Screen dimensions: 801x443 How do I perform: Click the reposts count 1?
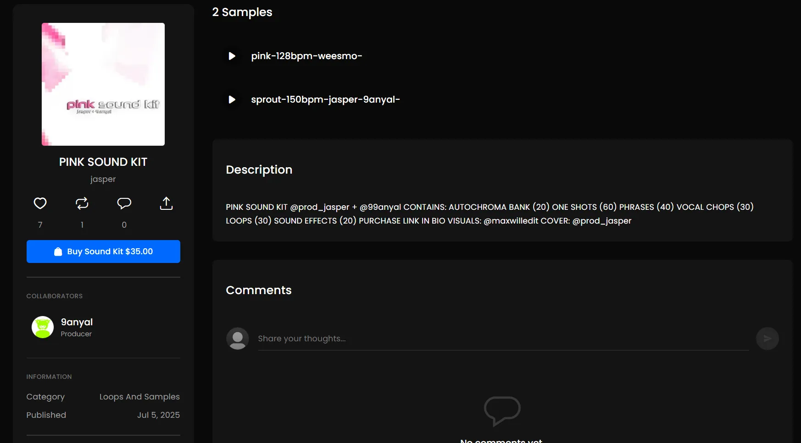pos(82,225)
